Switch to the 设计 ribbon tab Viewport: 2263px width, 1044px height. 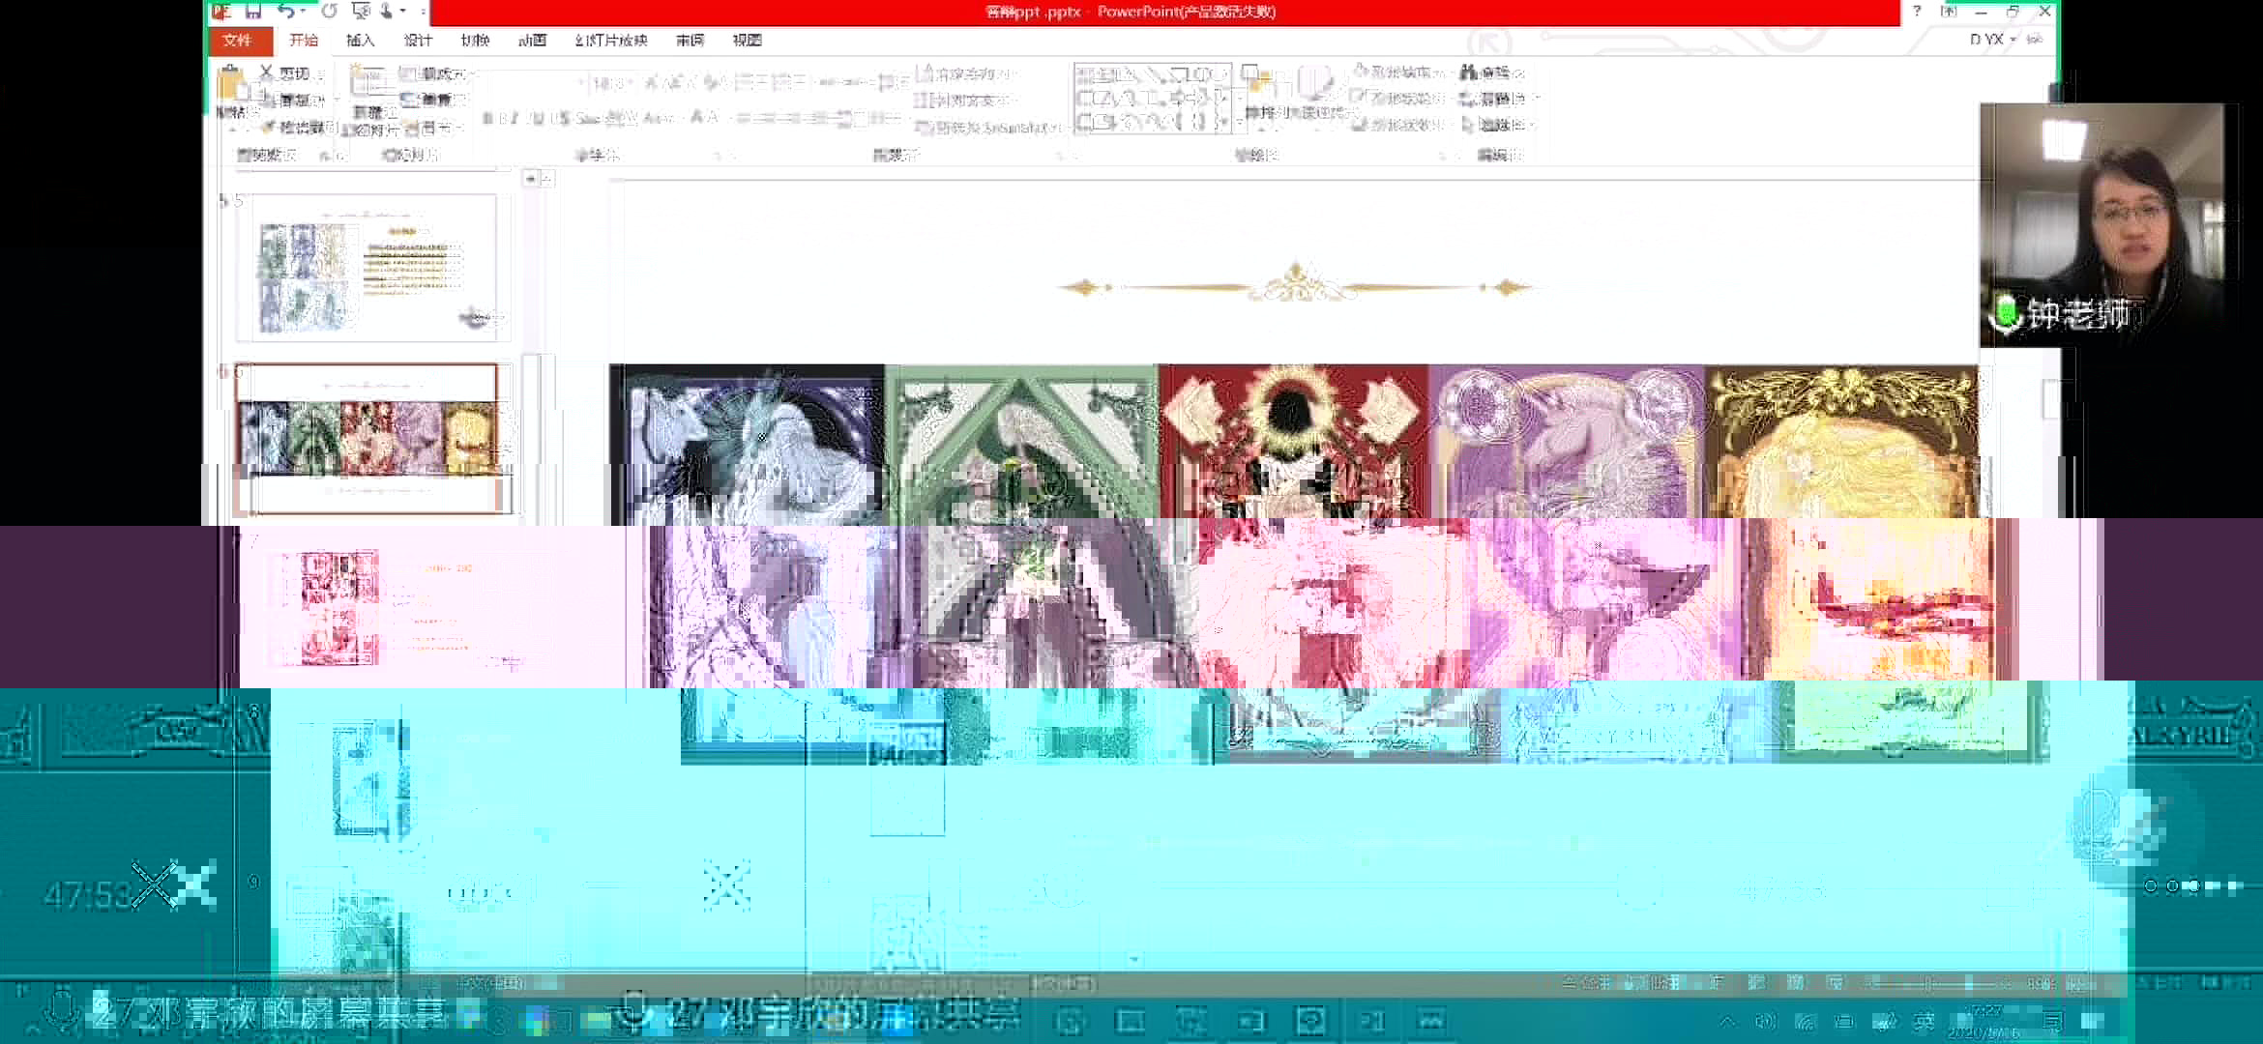(x=418, y=41)
